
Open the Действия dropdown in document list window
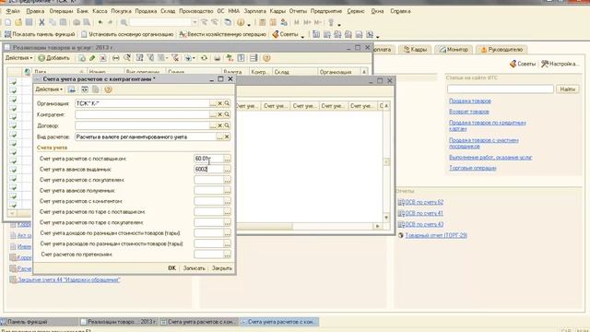(18, 58)
